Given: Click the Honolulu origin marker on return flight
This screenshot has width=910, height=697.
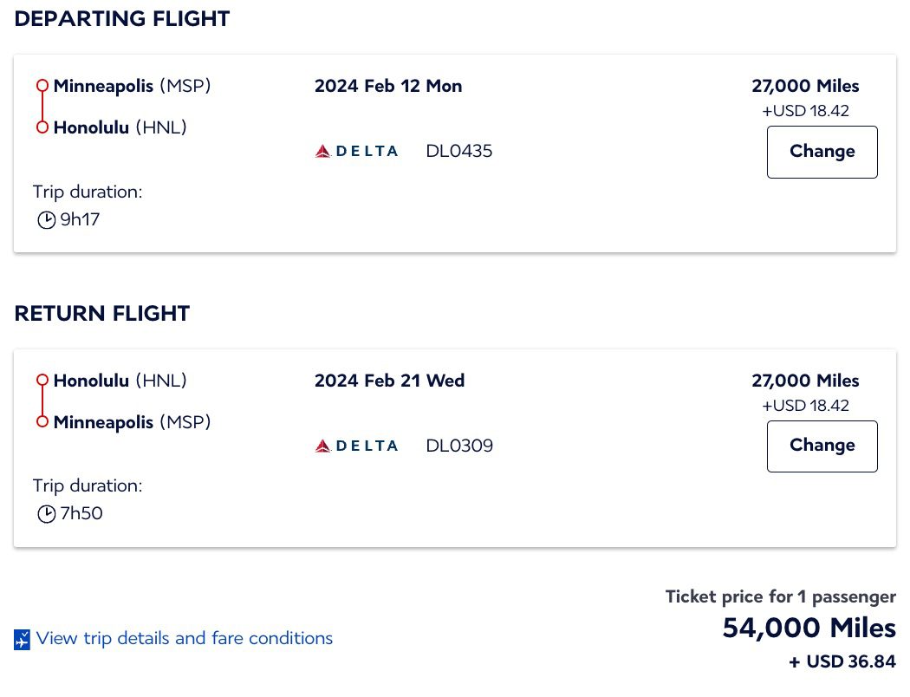Looking at the screenshot, I should click(x=42, y=380).
